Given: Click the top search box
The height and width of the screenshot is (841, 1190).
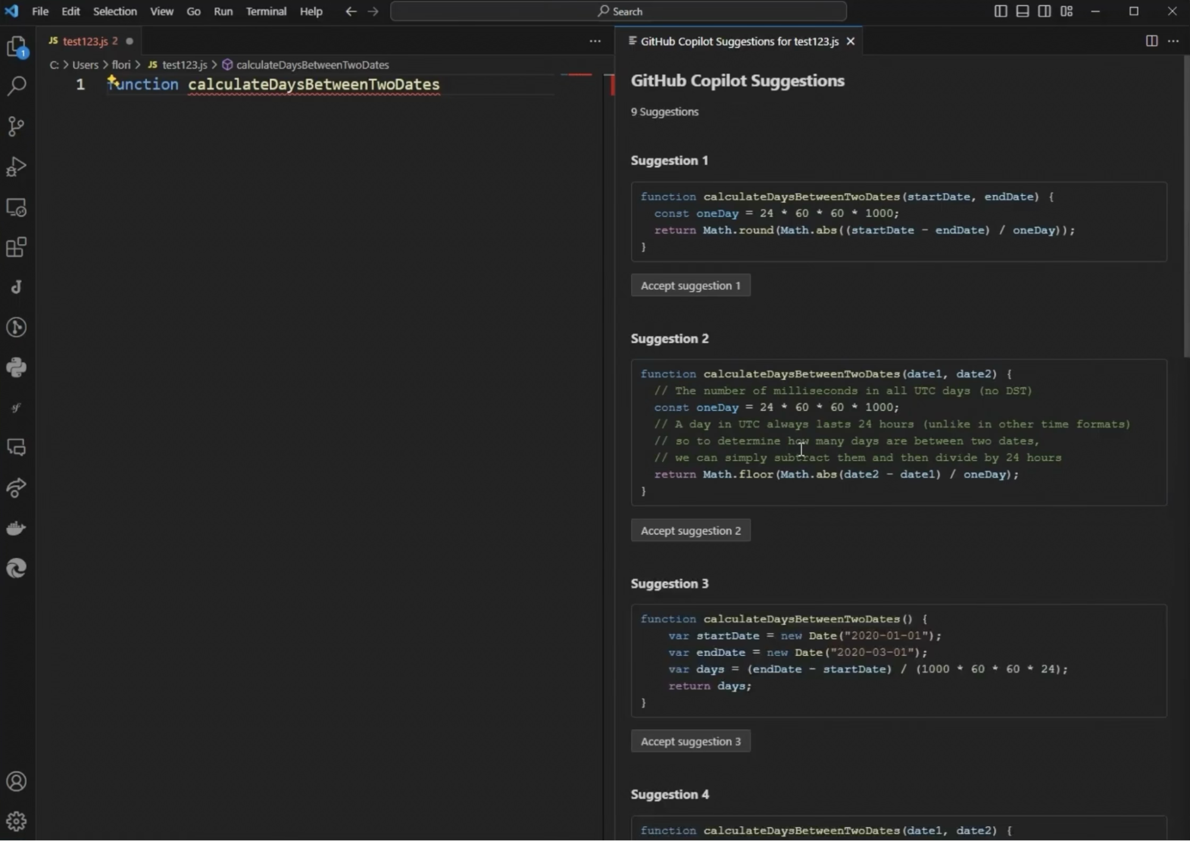Looking at the screenshot, I should [x=619, y=11].
